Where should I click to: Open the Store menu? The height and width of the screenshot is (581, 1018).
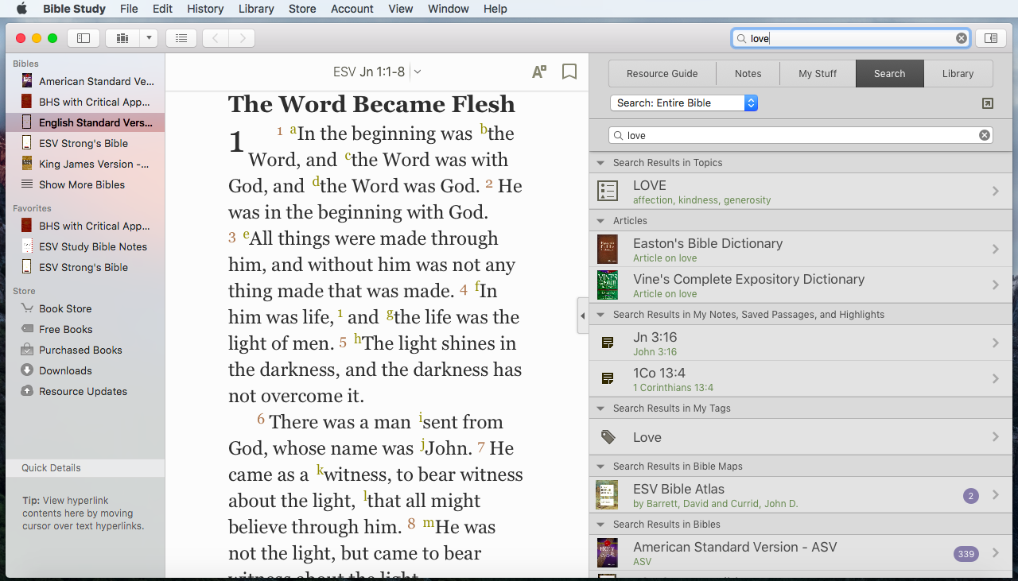click(302, 9)
